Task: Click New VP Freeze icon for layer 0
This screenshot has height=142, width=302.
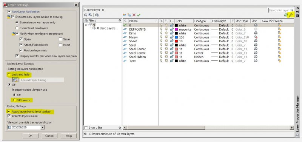Action: click(279, 25)
